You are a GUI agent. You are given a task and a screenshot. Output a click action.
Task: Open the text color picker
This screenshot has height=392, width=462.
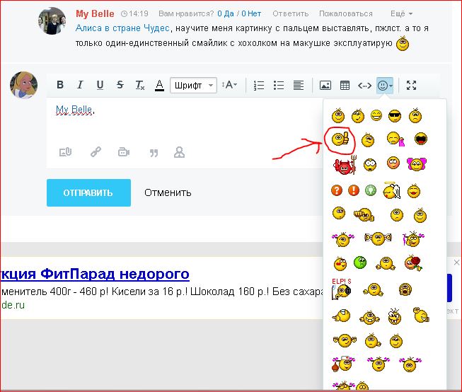tap(159, 85)
